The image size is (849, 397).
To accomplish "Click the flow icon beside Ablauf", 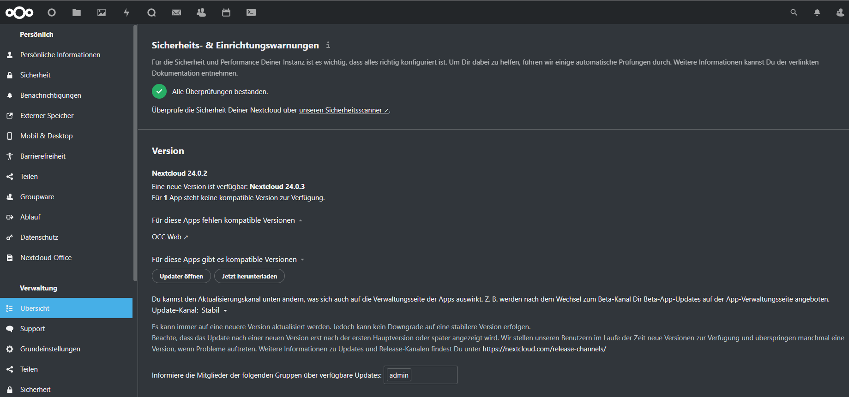I will pyautogui.click(x=10, y=217).
